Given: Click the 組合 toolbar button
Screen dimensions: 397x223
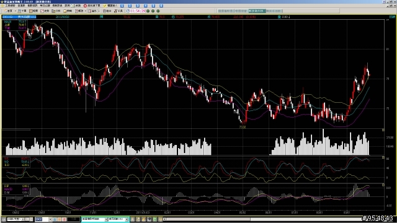Looking at the screenshot, I should coord(107,11).
